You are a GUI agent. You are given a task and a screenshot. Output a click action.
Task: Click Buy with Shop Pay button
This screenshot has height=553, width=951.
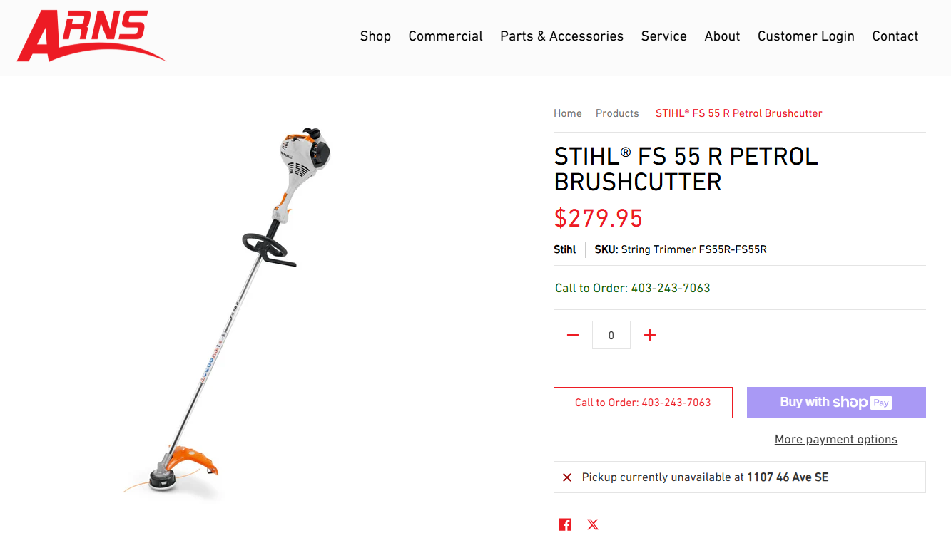pyautogui.click(x=836, y=403)
